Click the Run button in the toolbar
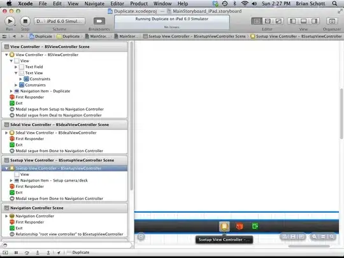The width and height of the screenshot is (344, 258). coord(10,21)
